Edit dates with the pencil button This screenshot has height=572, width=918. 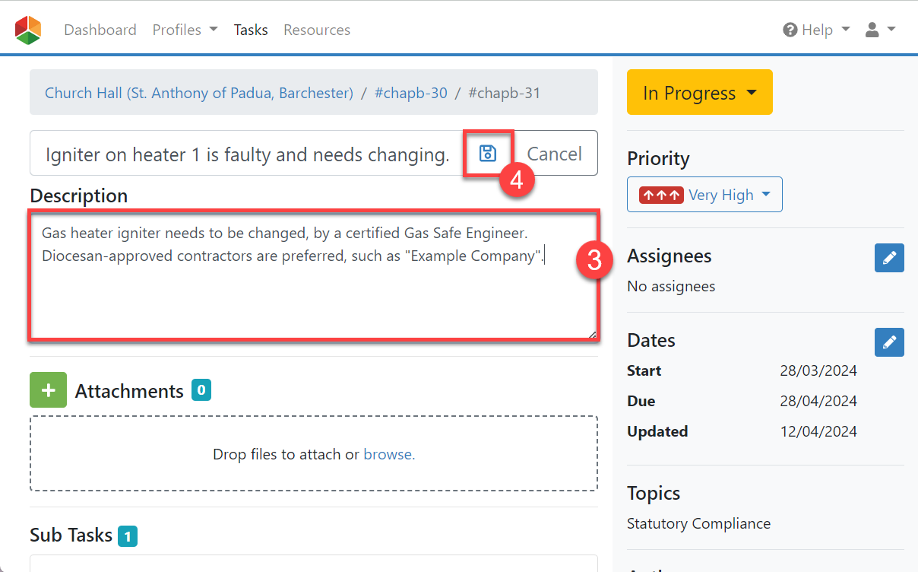(x=889, y=342)
